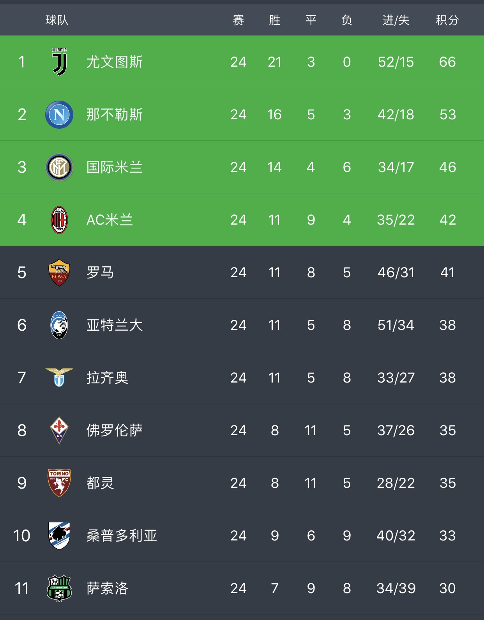484x620 pixels.
Task: Open the Sassuolo club crest
Action: 59,588
